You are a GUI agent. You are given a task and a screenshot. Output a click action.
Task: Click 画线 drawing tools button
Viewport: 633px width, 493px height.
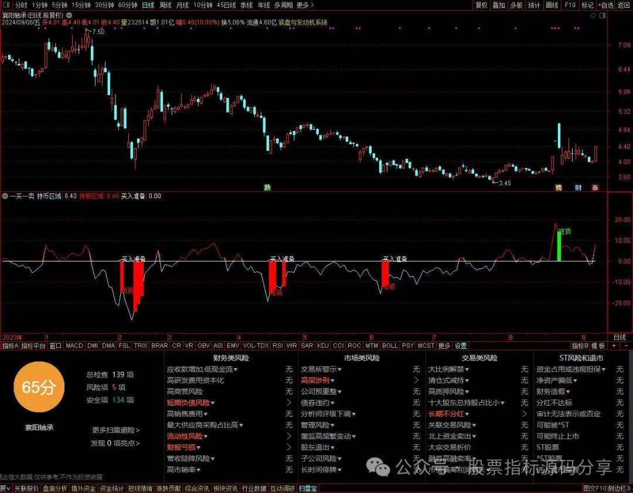pyautogui.click(x=552, y=5)
